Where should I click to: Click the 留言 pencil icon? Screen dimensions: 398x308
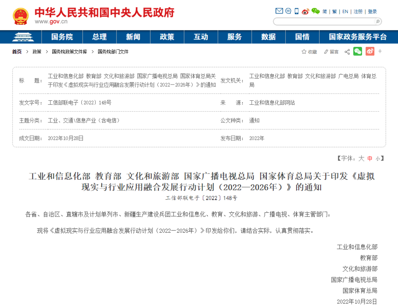(x=326, y=52)
